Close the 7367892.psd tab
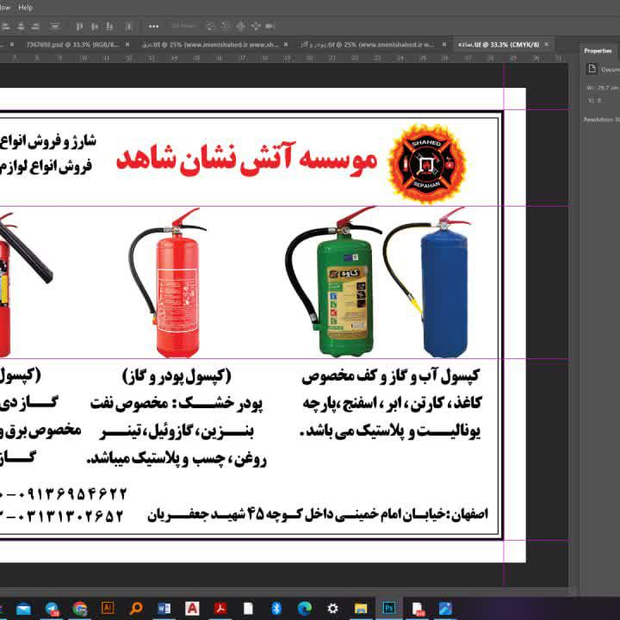Image resolution: width=620 pixels, height=620 pixels. 127,45
